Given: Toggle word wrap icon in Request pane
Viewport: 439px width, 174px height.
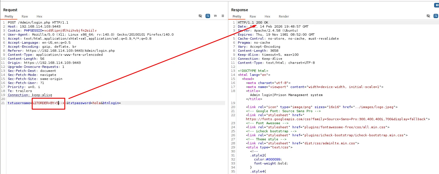Looking at the screenshot, I should (x=208, y=16).
